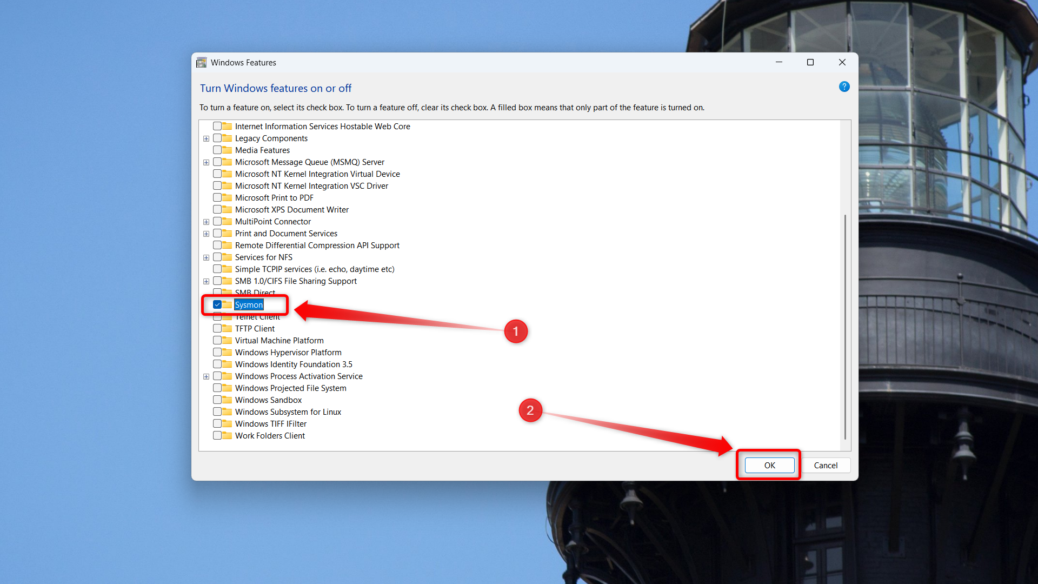The image size is (1038, 584).
Task: Tick the Microsoft XPS Document Writer checkbox
Action: pos(217,210)
